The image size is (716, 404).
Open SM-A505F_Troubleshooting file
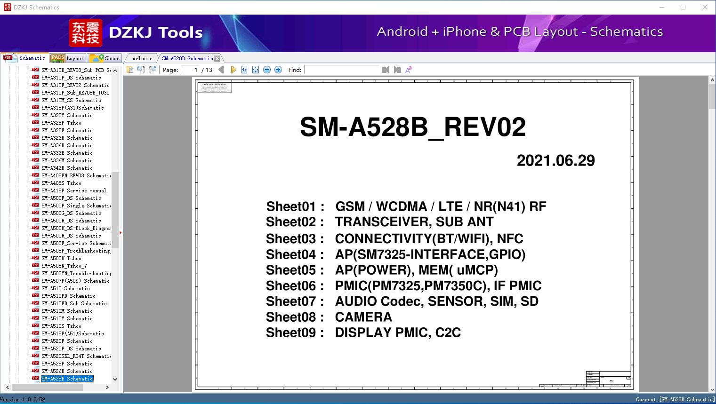coord(76,251)
